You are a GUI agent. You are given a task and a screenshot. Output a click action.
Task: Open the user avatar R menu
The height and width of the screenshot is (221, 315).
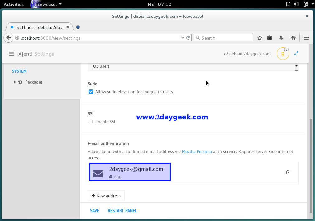pos(283,54)
